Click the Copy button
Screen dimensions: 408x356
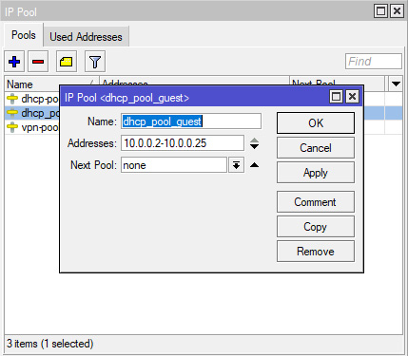point(316,227)
